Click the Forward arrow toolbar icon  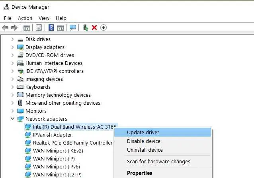[x=14, y=28]
